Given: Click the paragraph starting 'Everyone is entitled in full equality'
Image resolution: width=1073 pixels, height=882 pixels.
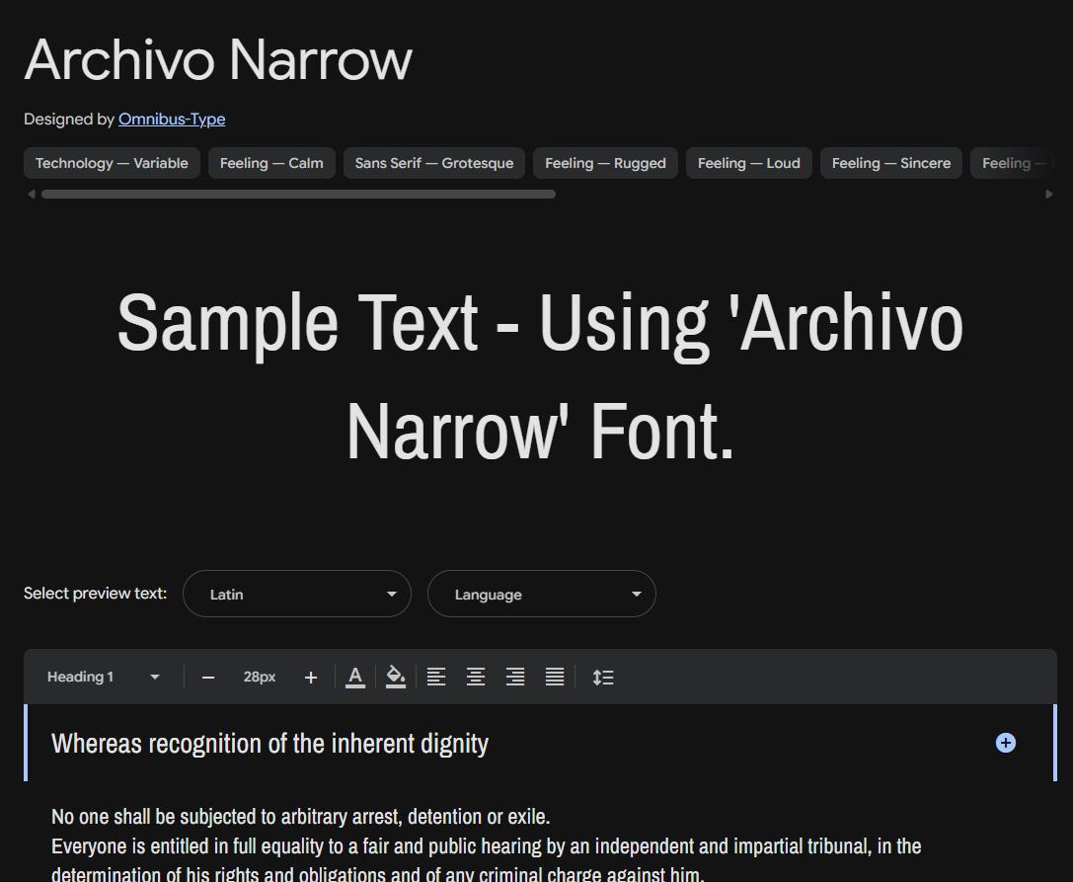Looking at the screenshot, I should 486,860.
